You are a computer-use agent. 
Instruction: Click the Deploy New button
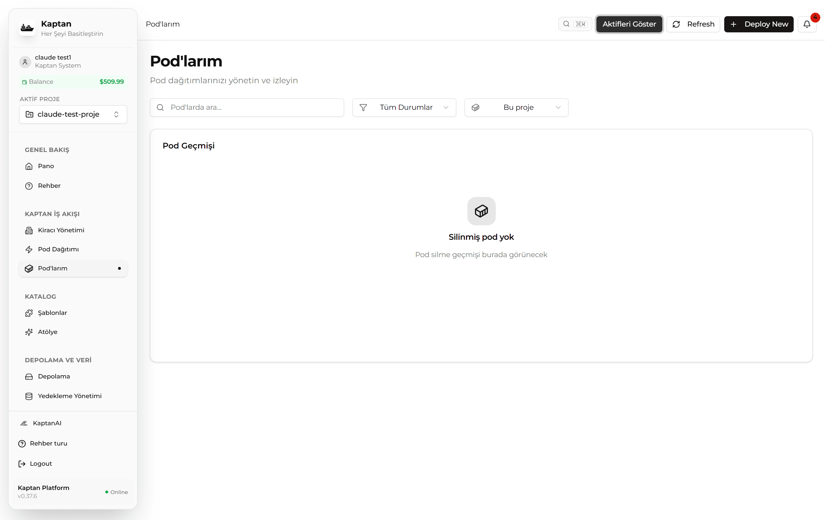pyautogui.click(x=759, y=24)
